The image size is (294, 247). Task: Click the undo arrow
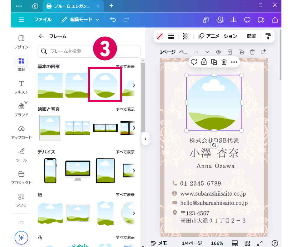(113, 20)
